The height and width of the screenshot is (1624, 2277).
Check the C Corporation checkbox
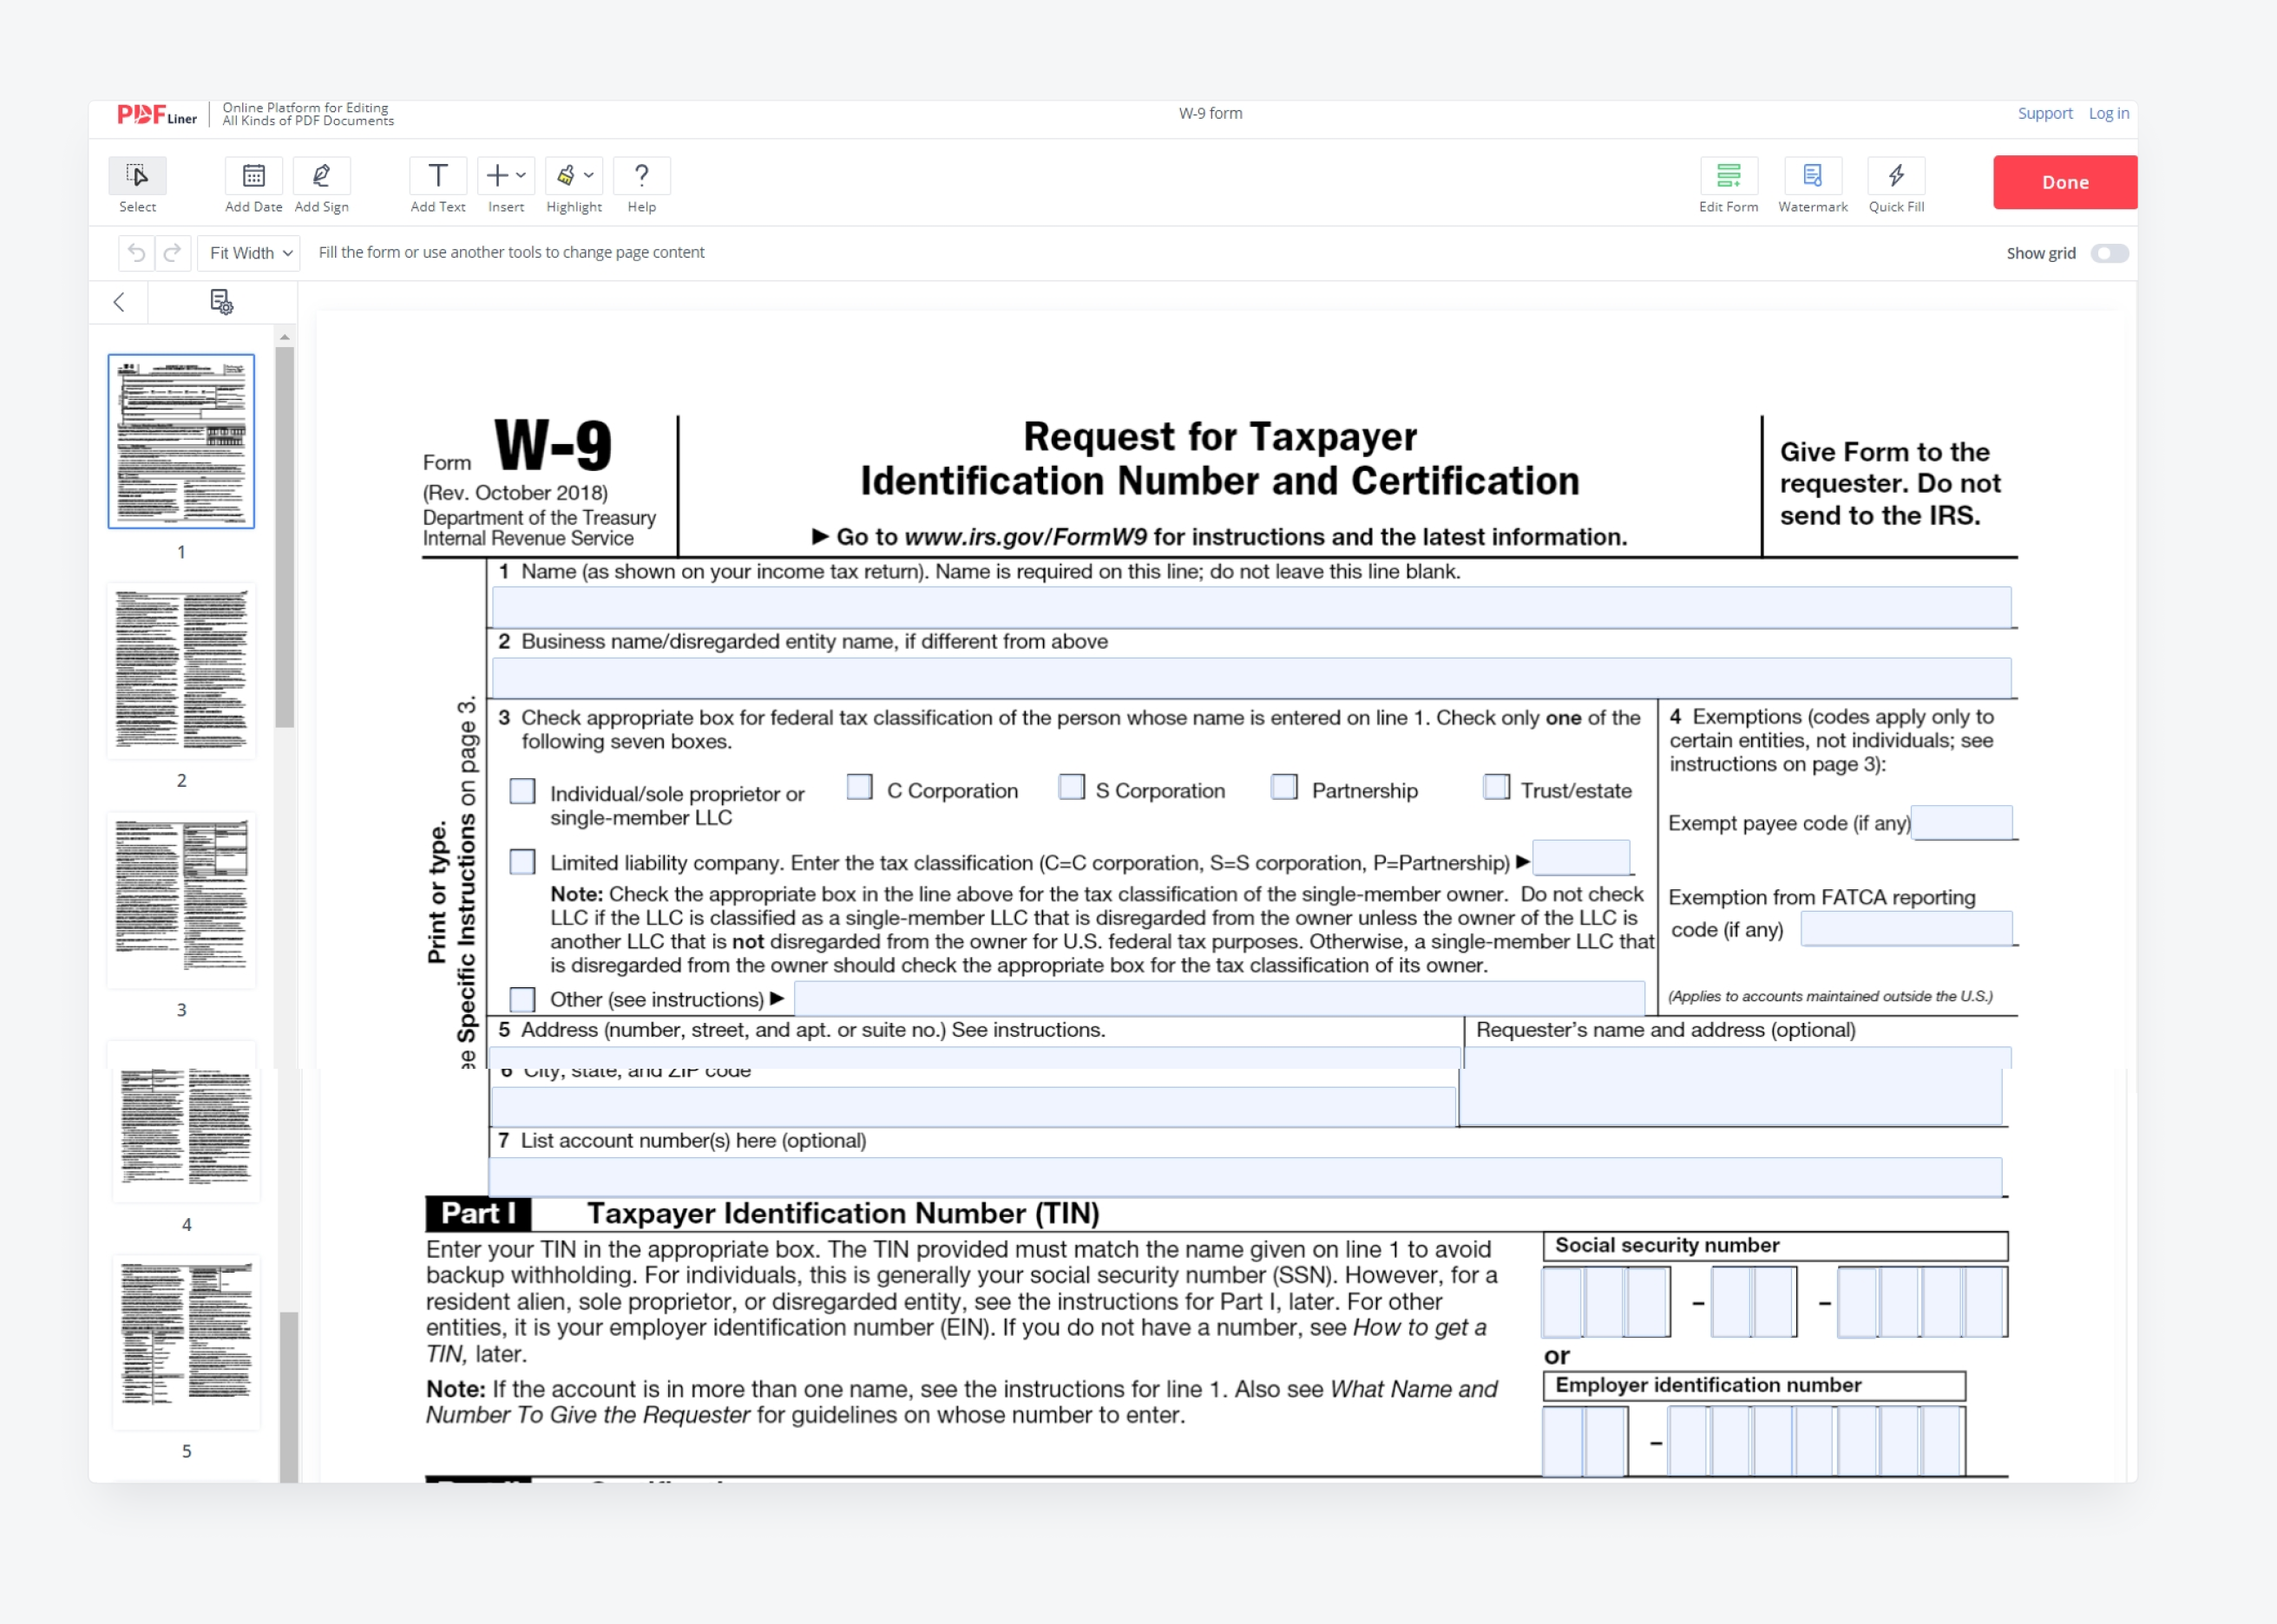pyautogui.click(x=856, y=791)
